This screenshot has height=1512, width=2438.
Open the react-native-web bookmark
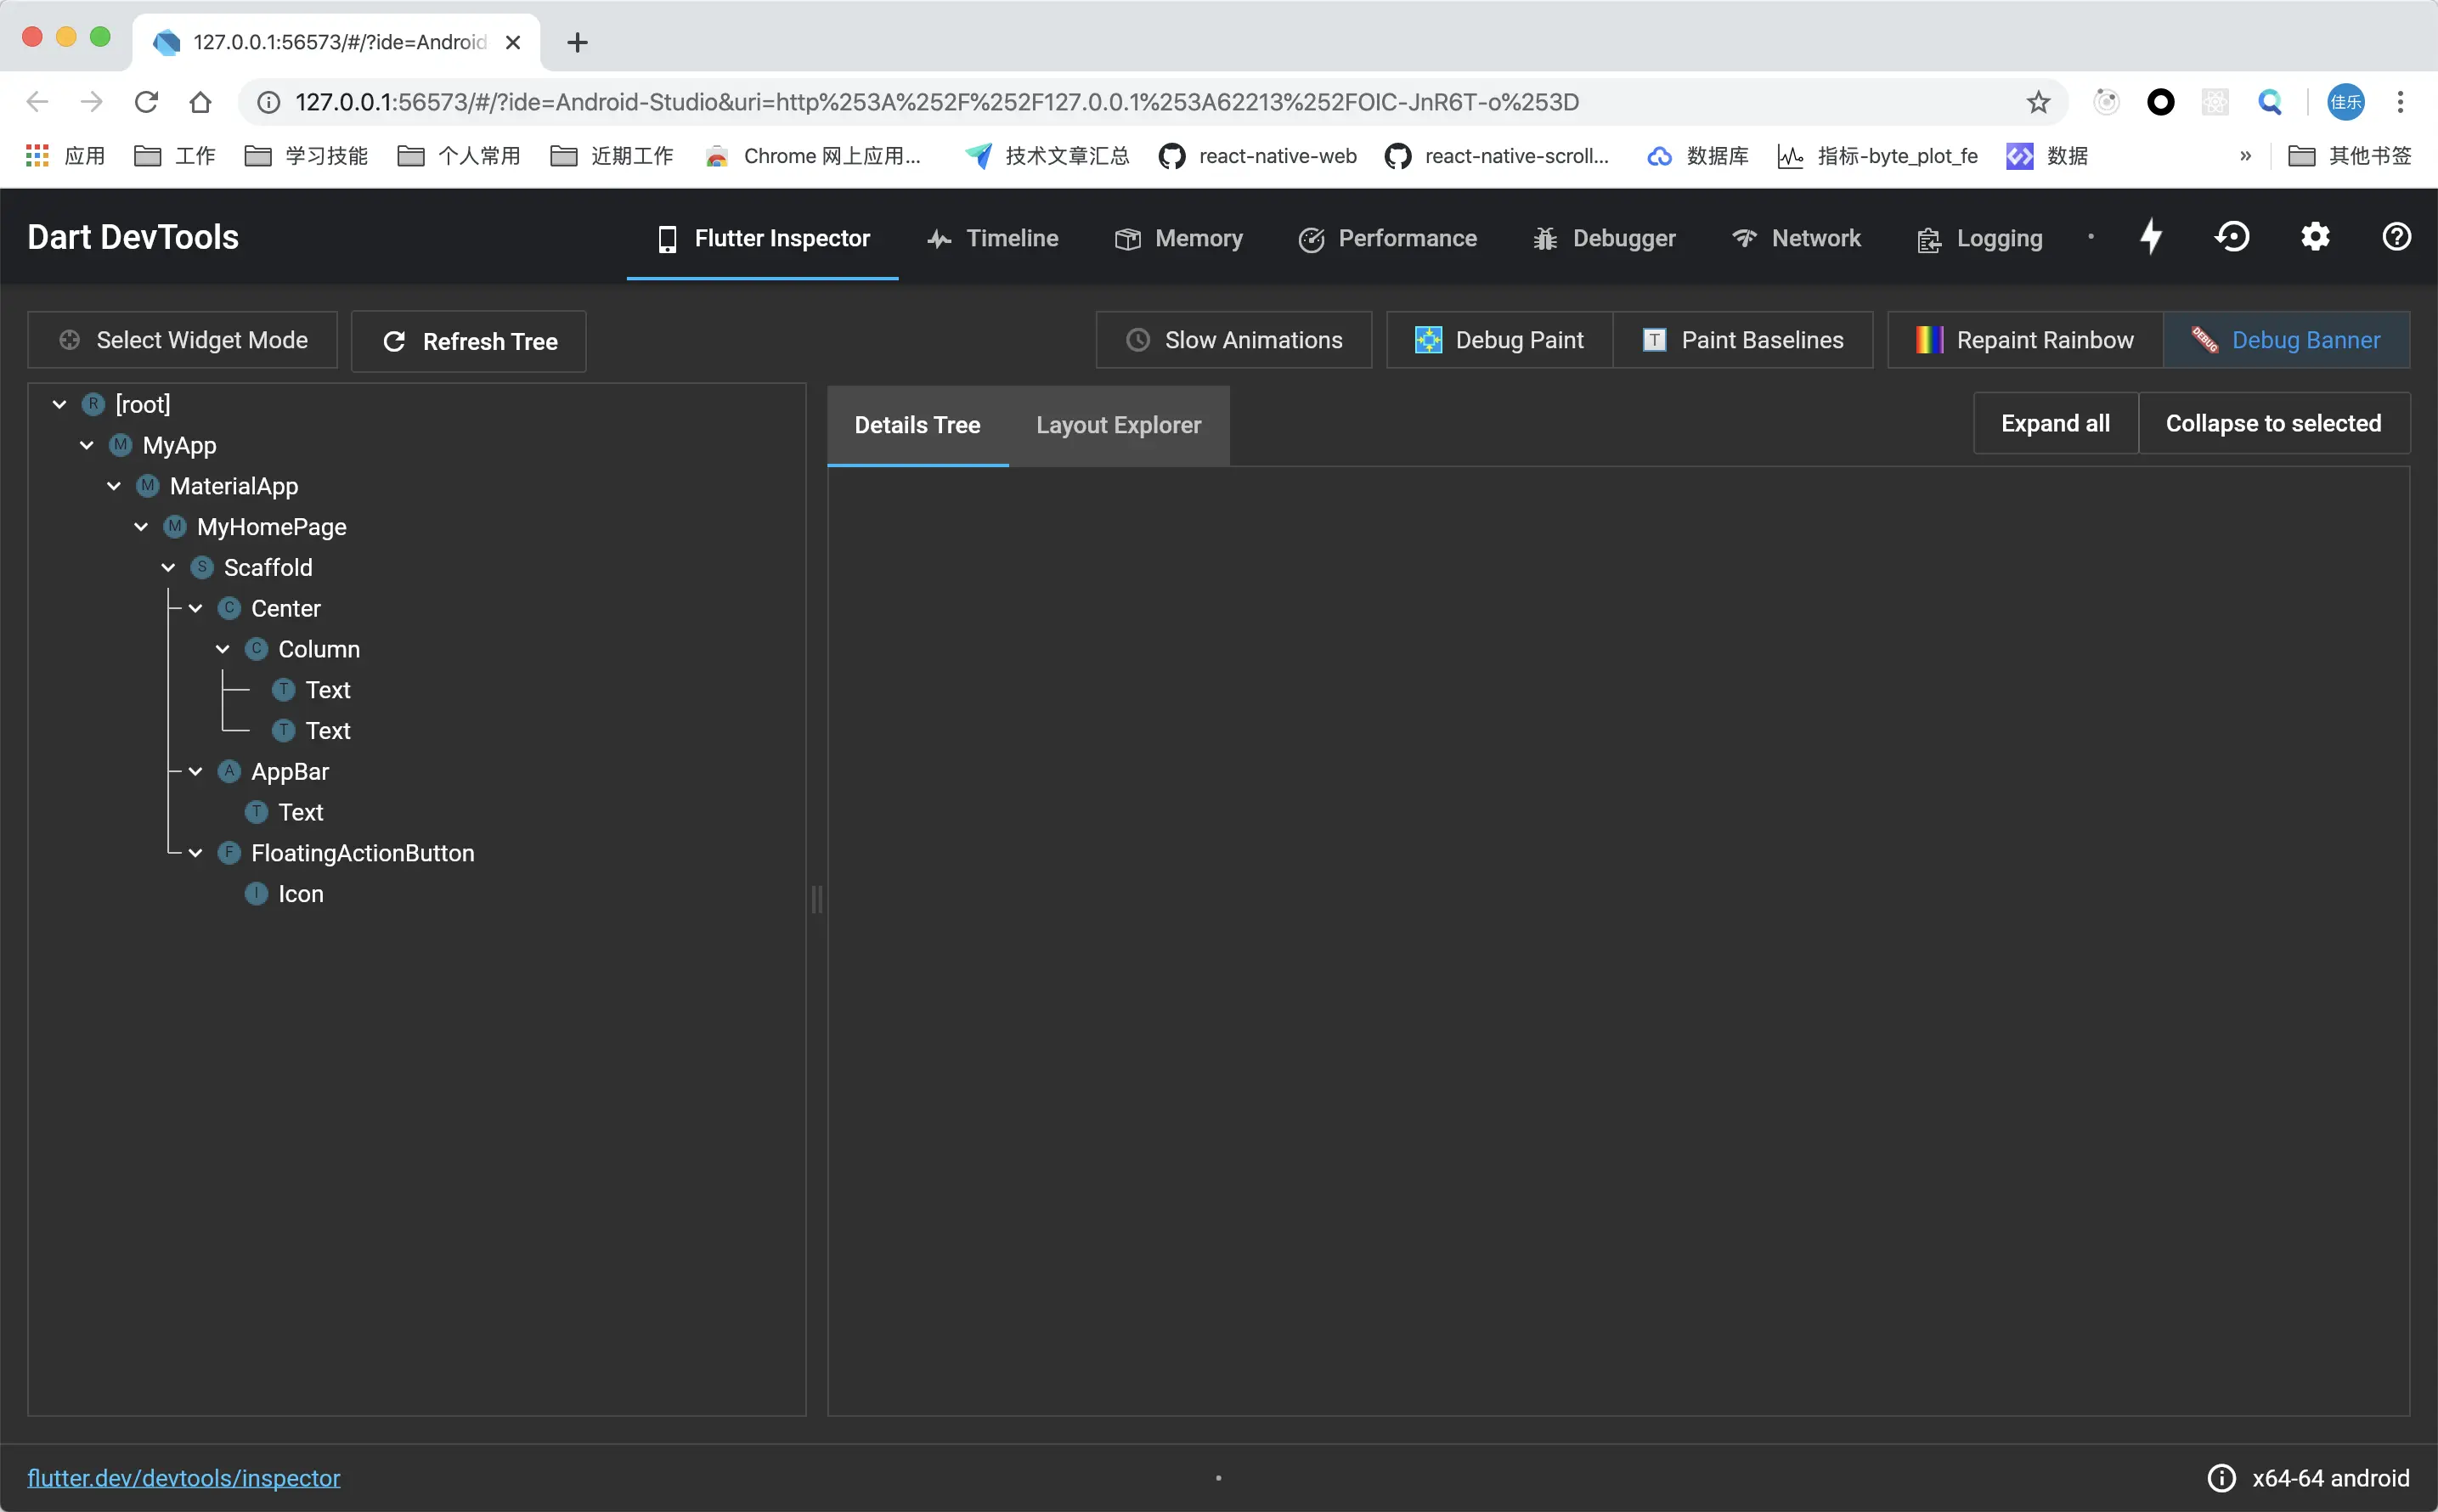click(1257, 156)
